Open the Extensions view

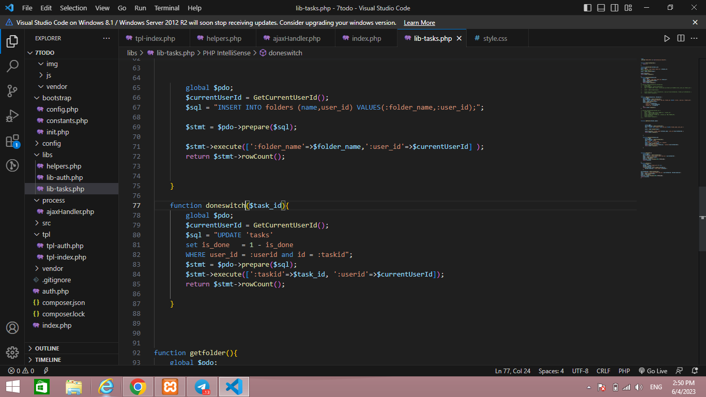tap(12, 141)
